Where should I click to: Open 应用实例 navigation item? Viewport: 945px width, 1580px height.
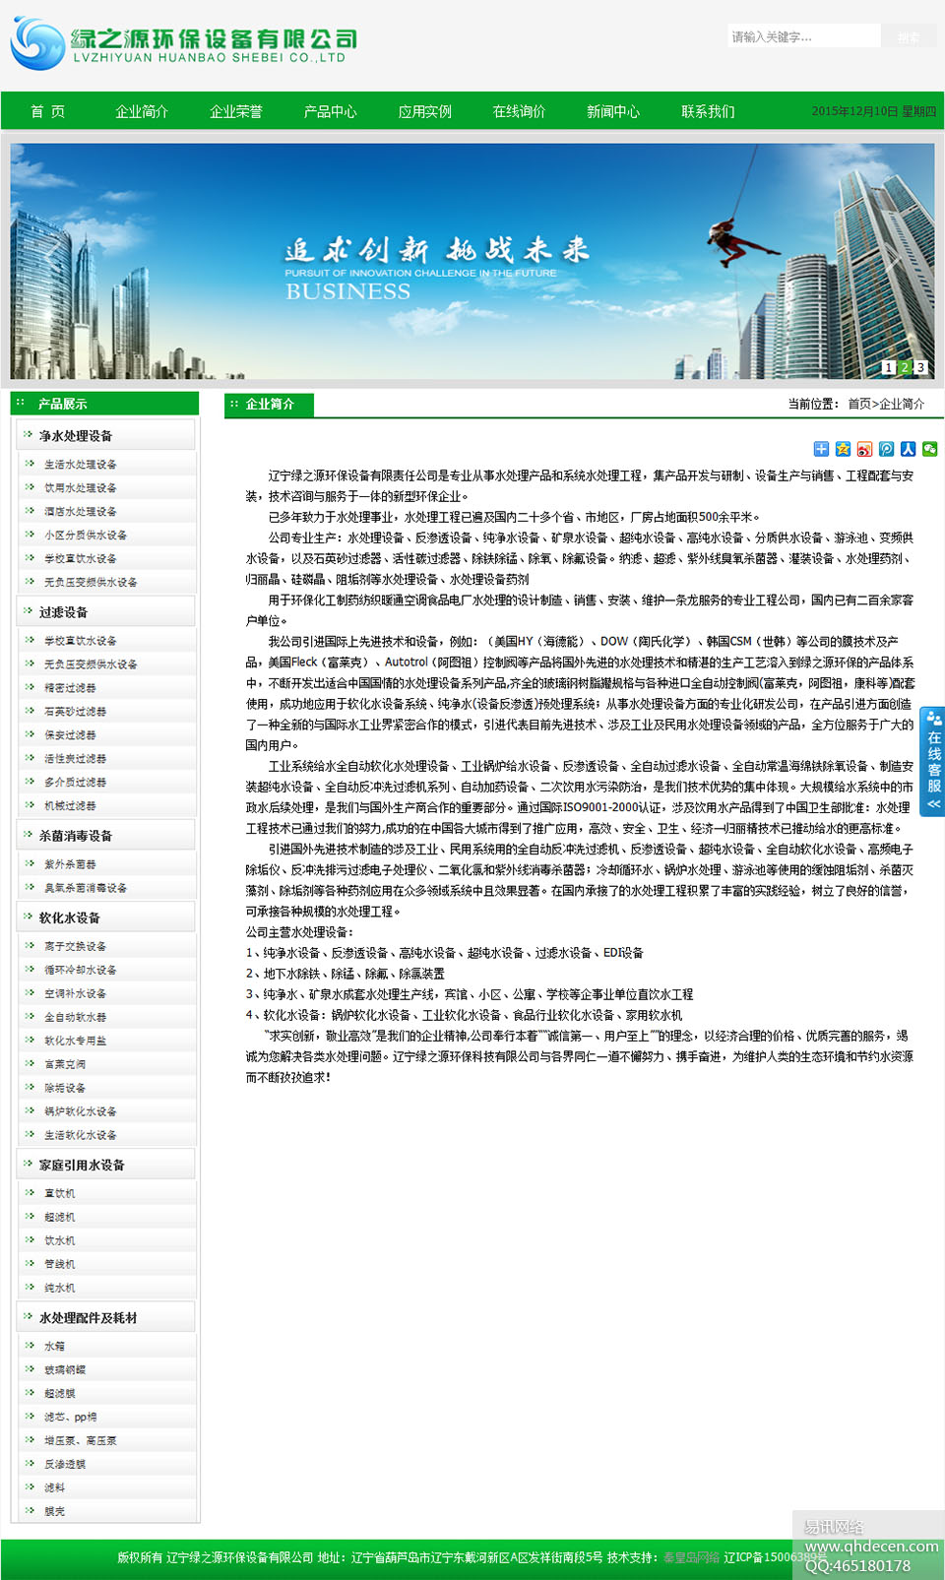coord(425,111)
